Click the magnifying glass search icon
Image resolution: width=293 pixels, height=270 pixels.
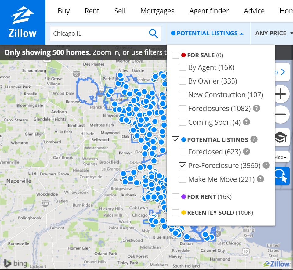(154, 34)
